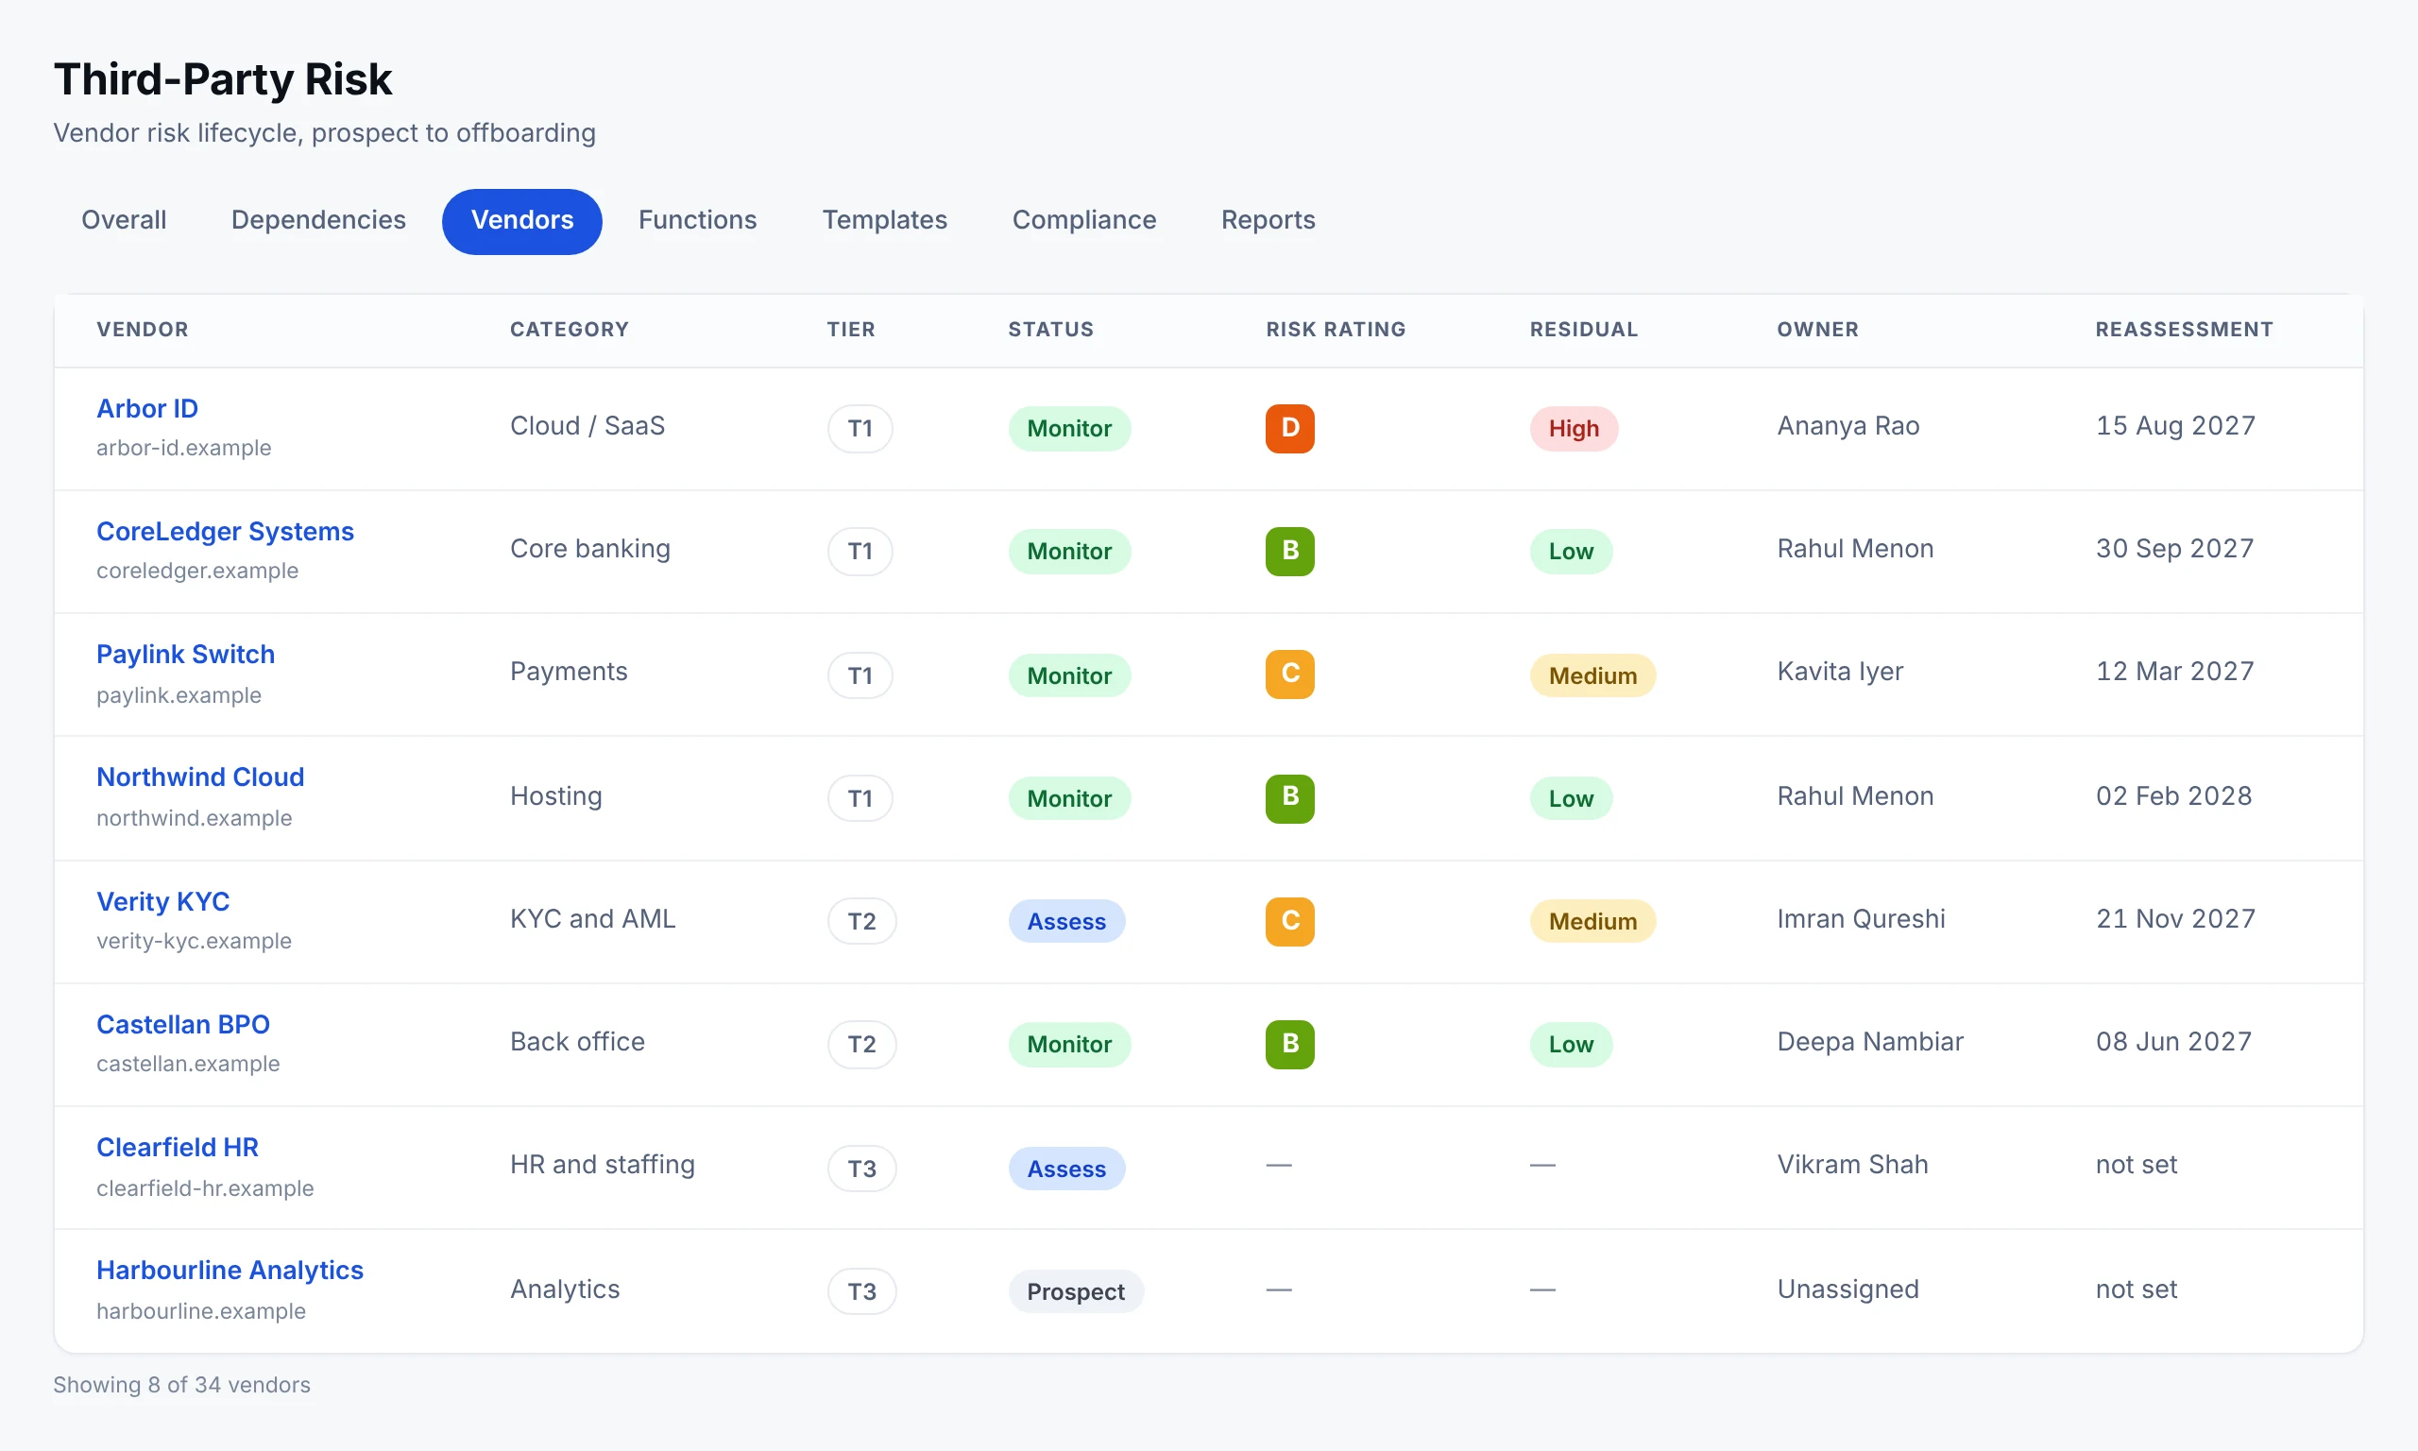Image resolution: width=2418 pixels, height=1451 pixels.
Task: Open the Arbor ID vendor link
Action: 146,408
